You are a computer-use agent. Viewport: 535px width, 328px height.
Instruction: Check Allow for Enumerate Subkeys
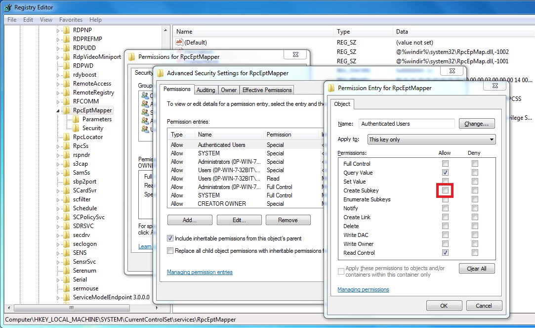445,199
